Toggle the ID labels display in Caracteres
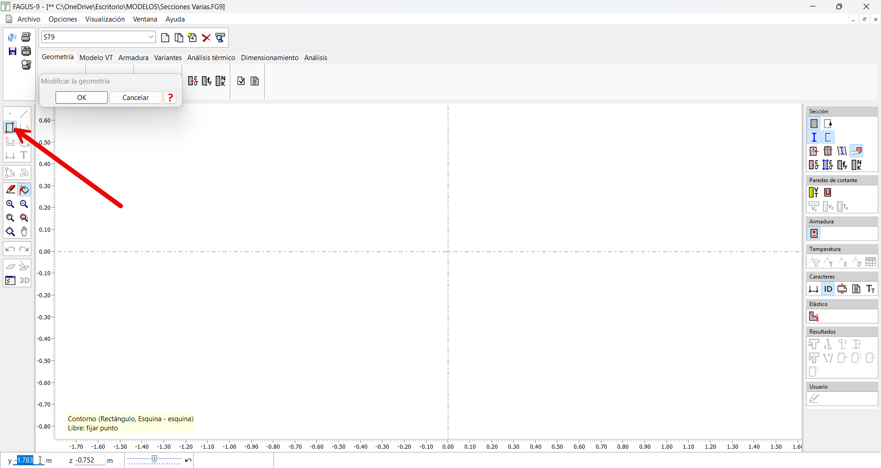The height and width of the screenshot is (468, 881). (828, 289)
